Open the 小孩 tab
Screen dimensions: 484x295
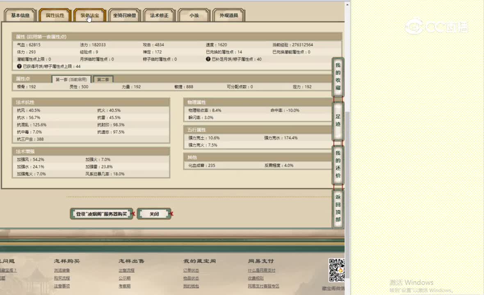(x=194, y=16)
